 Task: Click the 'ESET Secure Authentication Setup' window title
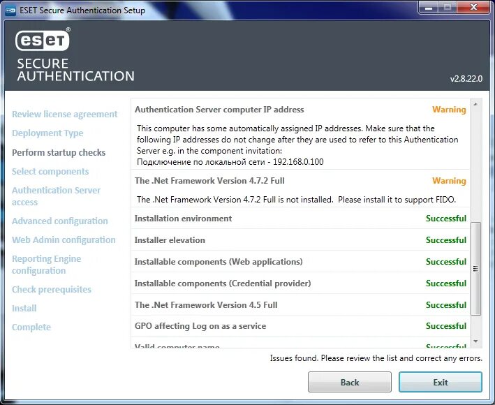[82, 10]
